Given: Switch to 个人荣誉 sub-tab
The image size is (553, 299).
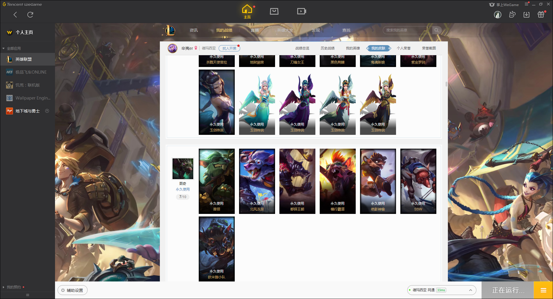Looking at the screenshot, I should tap(404, 48).
